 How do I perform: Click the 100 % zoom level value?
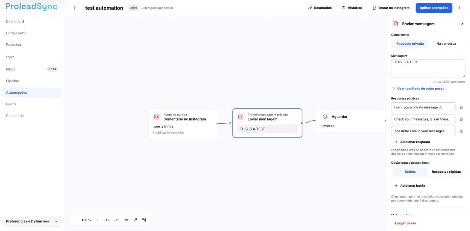(x=86, y=220)
